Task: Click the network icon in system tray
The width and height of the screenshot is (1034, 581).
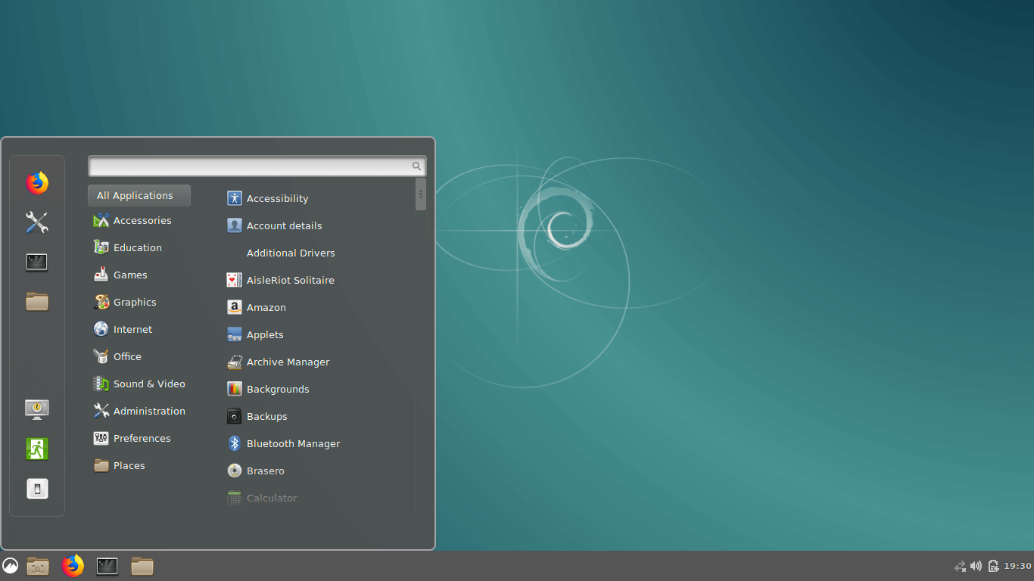Action: click(960, 566)
